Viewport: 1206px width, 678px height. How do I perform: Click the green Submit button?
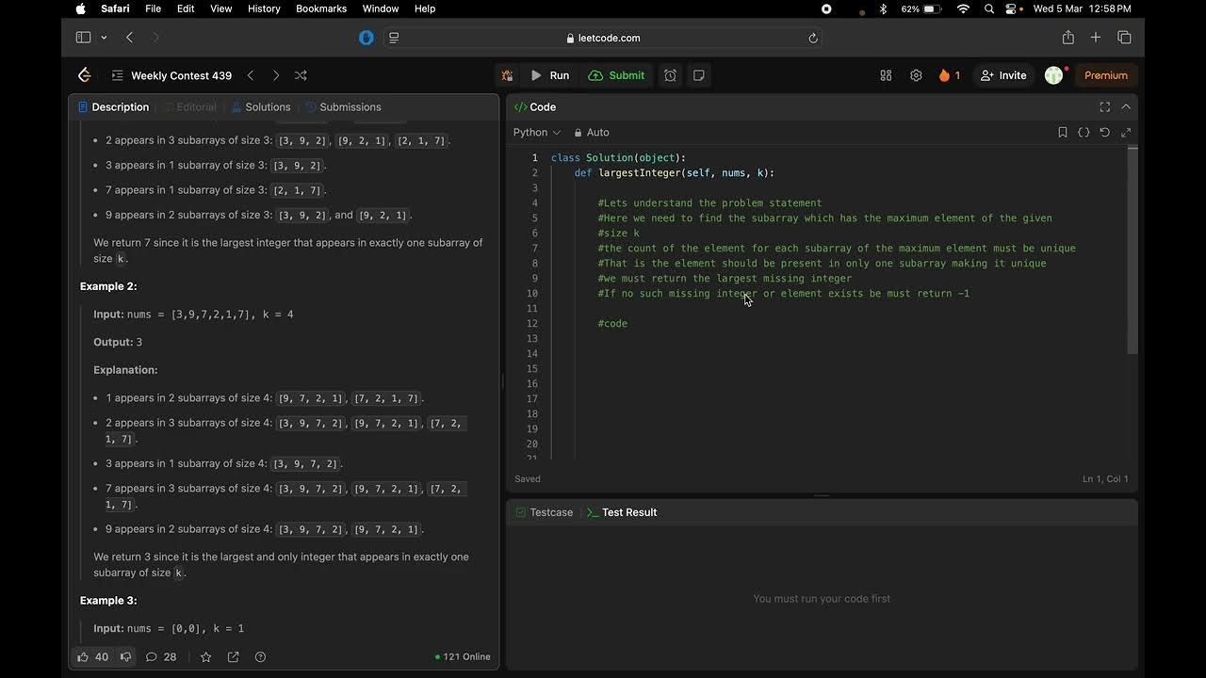[617, 75]
